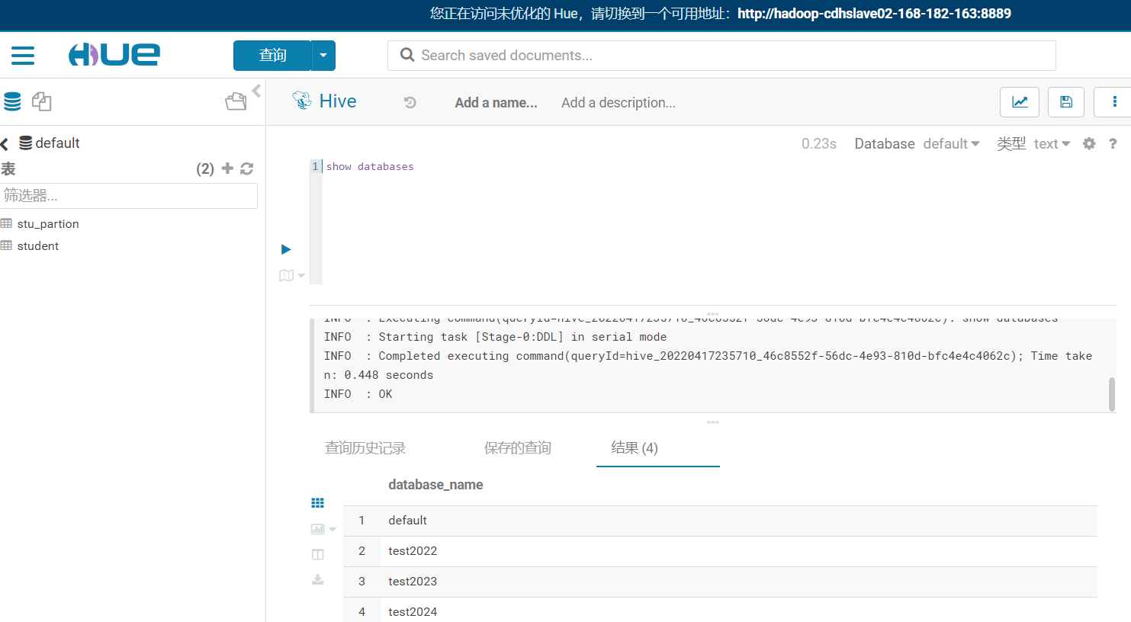Open the settings gear near the help icon

coord(1089,143)
